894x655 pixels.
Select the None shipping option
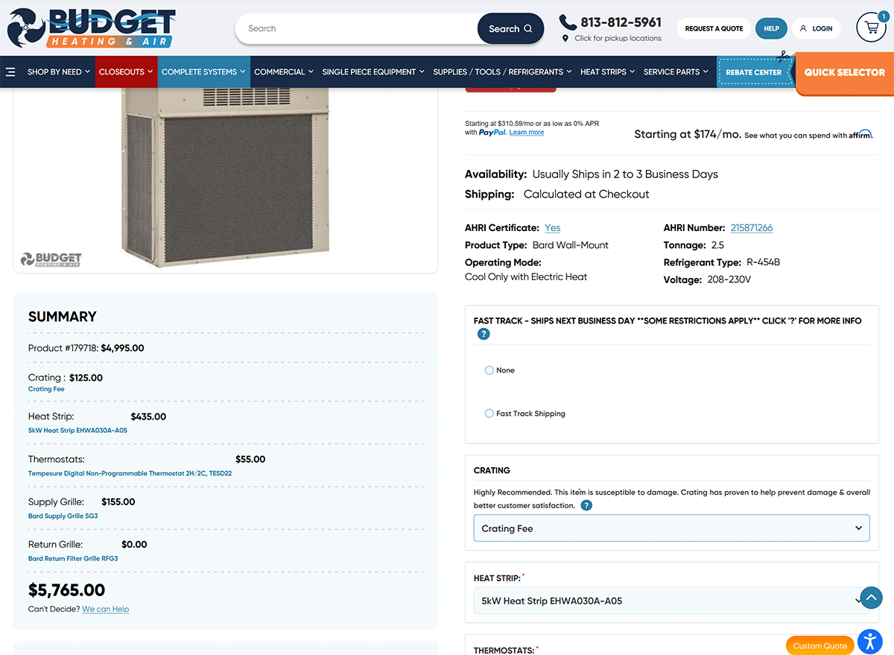point(488,370)
